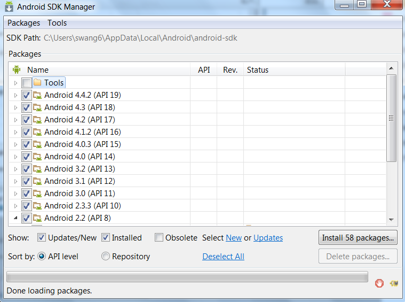The height and width of the screenshot is (302, 405).
Task: Click the Android 2.2 (API 8) package icon
Action: coord(37,218)
